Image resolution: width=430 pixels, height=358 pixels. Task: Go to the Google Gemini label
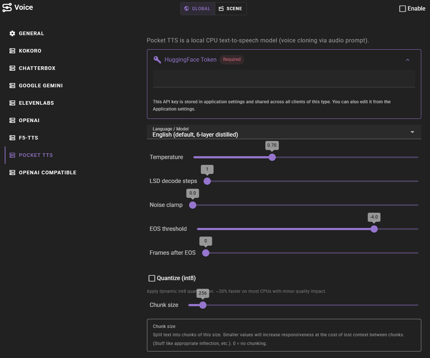41,86
